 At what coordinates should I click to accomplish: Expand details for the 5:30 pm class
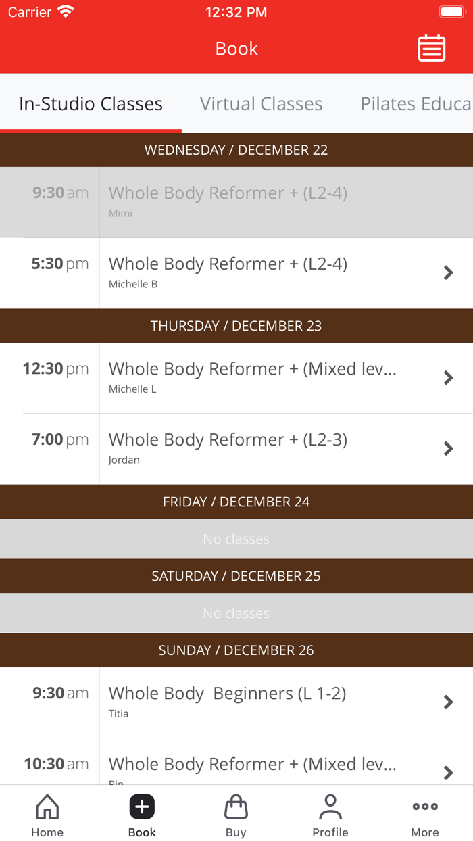coord(448,272)
